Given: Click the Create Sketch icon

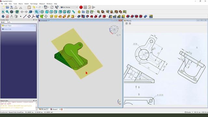Looking at the screenshot, I should point(7,17).
